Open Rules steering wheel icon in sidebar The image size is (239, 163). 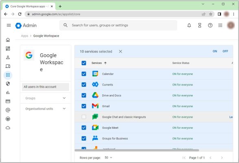(x=8, y=119)
